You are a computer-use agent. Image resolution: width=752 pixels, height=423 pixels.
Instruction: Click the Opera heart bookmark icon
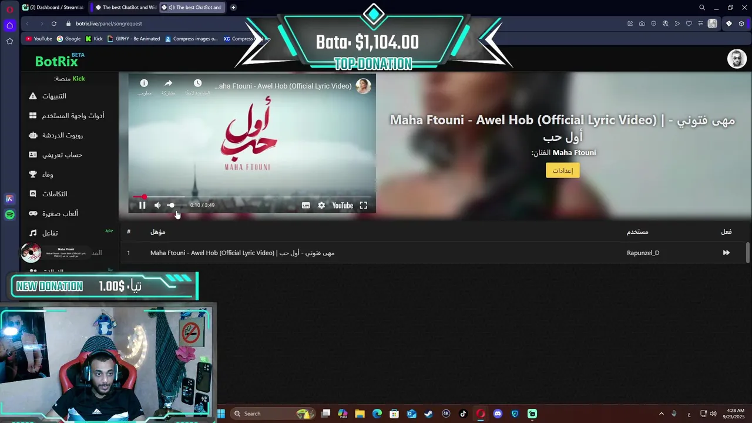pyautogui.click(x=689, y=23)
